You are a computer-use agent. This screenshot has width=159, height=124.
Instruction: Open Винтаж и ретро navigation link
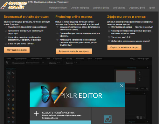click(x=101, y=8)
